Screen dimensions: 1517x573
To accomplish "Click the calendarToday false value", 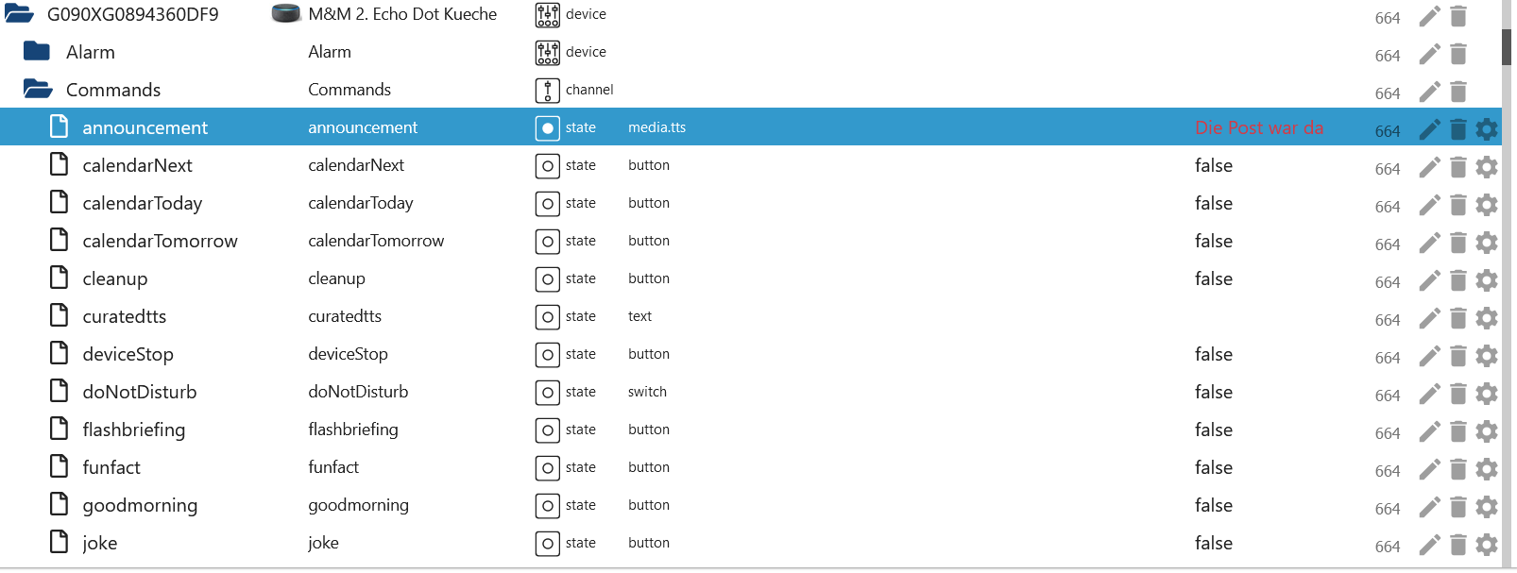I will pyautogui.click(x=1213, y=203).
